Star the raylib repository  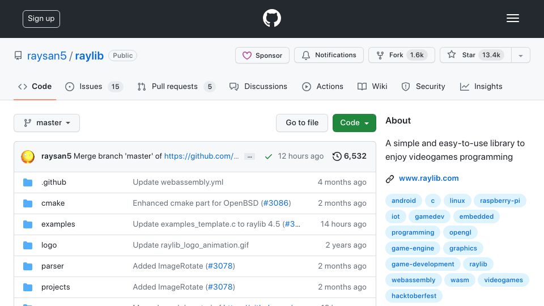tap(475, 55)
